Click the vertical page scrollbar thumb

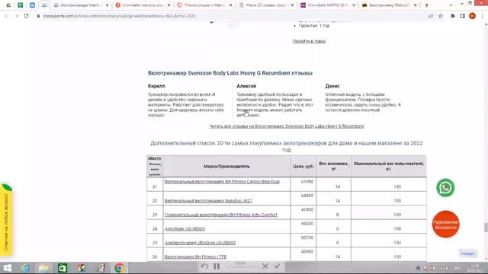(x=486, y=227)
